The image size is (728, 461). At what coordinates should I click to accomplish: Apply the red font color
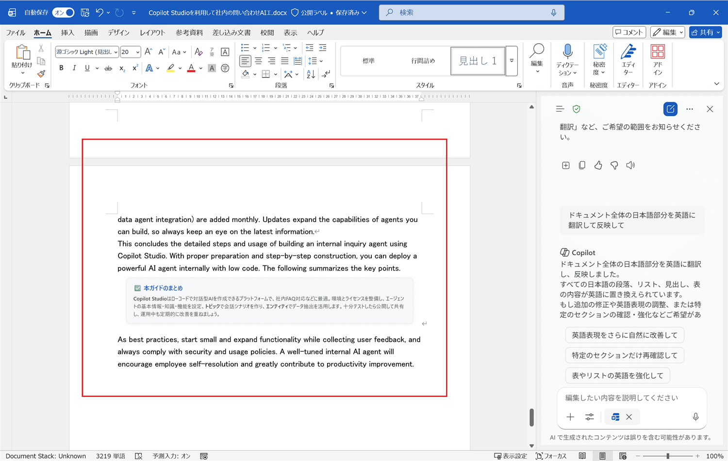(x=191, y=68)
